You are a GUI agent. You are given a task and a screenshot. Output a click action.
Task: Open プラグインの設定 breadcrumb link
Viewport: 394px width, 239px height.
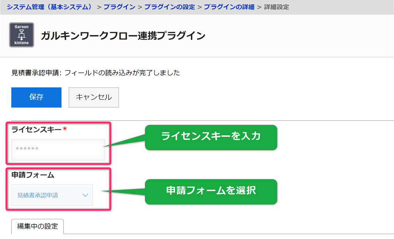(x=170, y=7)
